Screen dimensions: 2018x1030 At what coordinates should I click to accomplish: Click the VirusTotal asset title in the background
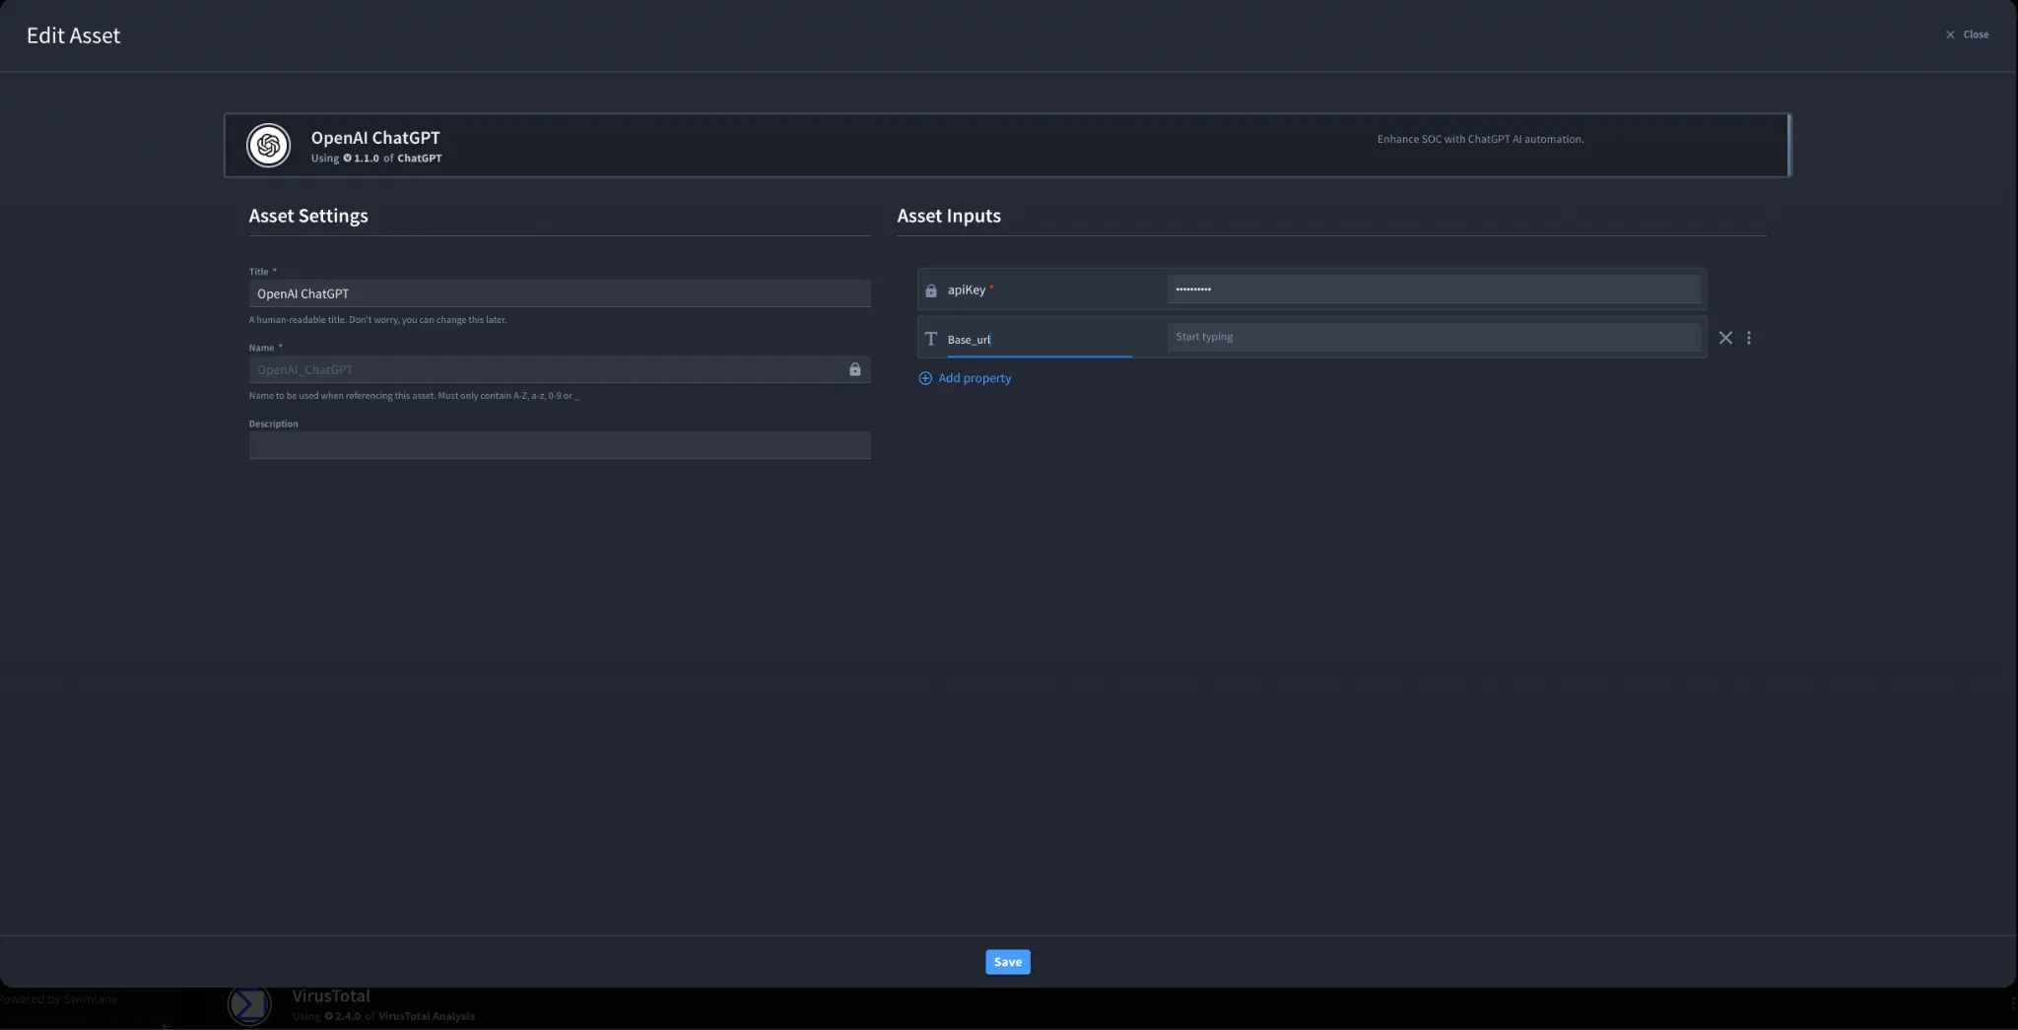point(331,996)
